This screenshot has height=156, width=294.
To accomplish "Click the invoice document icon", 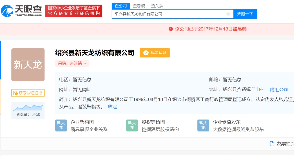I will point(272,144).
